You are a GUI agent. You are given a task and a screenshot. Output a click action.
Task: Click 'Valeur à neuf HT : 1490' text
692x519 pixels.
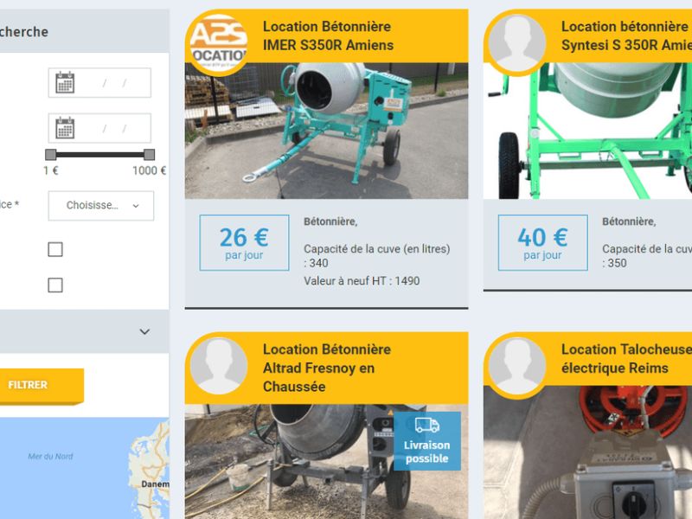[x=362, y=280]
